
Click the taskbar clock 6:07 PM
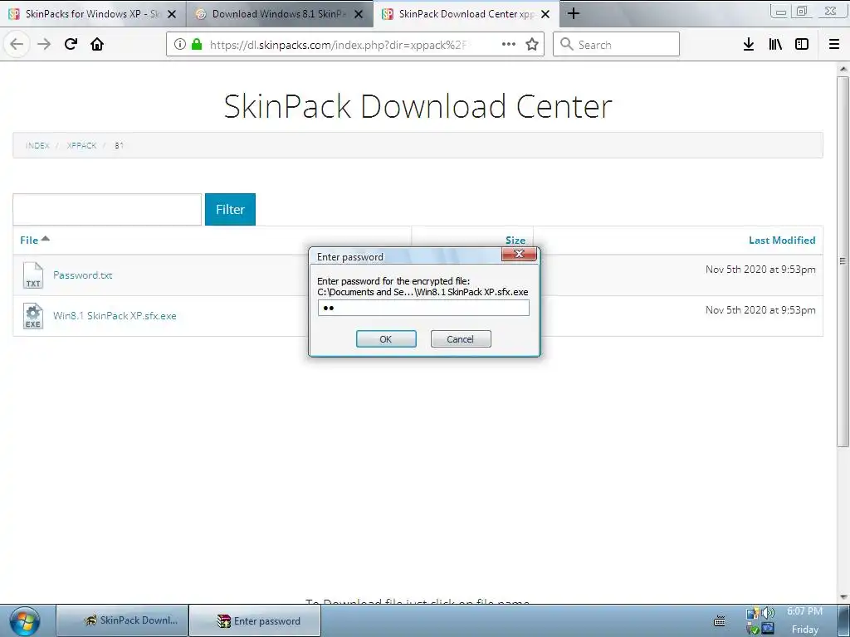click(x=805, y=611)
